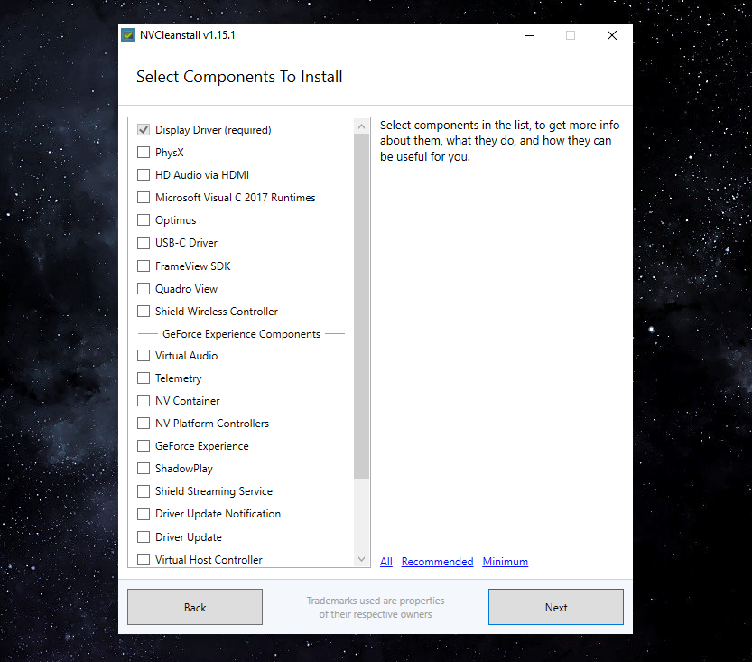Click the NVCleanstall app icon in title bar
Viewport: 752px width, 662px height.
pos(128,35)
